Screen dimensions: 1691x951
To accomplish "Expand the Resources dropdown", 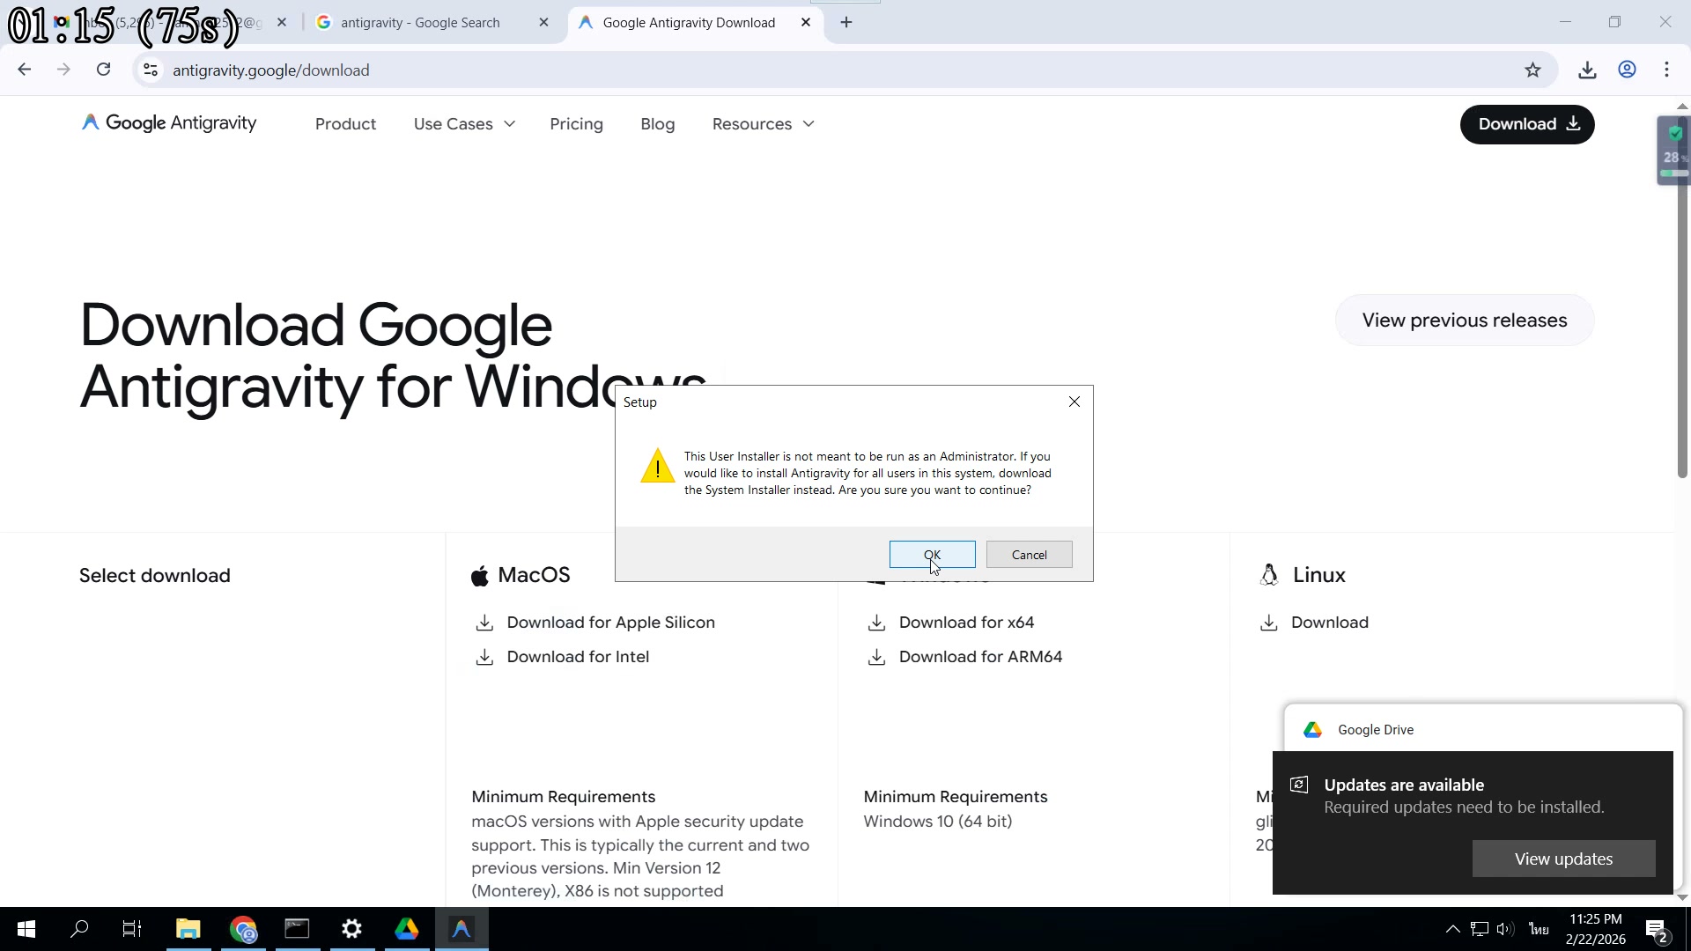I will click(762, 124).
